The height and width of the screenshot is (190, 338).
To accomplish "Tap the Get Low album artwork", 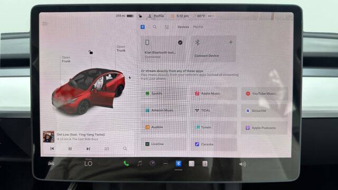I will coord(49,137).
